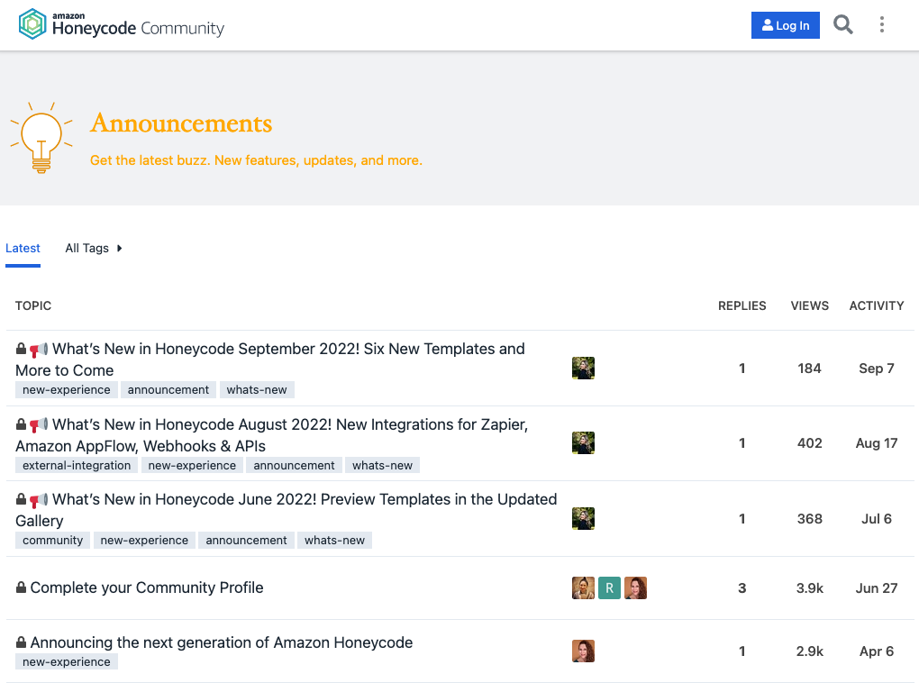Click megaphone icon on June 2022 topic
The width and height of the screenshot is (919, 683).
pos(39,500)
